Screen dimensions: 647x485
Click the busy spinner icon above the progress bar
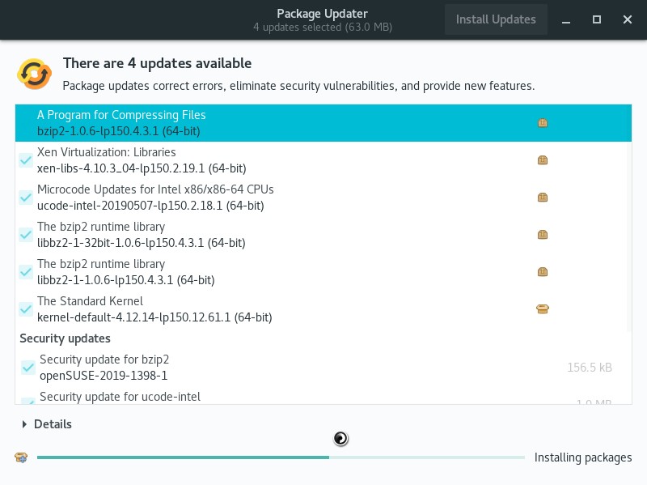pos(340,438)
